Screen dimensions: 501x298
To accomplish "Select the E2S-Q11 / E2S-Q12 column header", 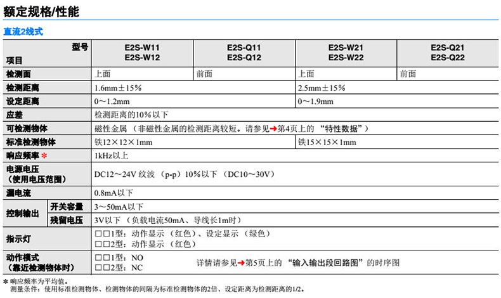I will [244, 53].
